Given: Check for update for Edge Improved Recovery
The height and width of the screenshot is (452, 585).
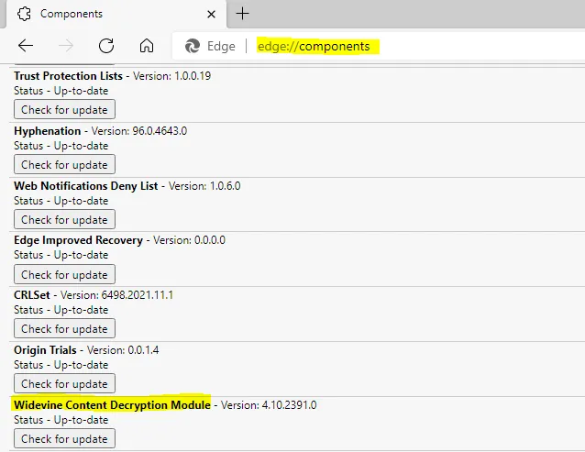Looking at the screenshot, I should (64, 274).
